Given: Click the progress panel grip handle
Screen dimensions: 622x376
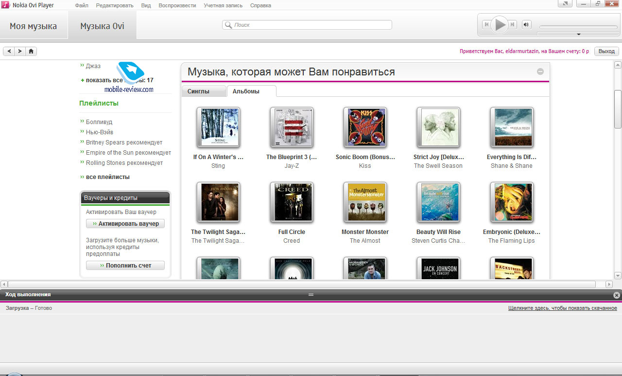Looking at the screenshot, I should 311,294.
